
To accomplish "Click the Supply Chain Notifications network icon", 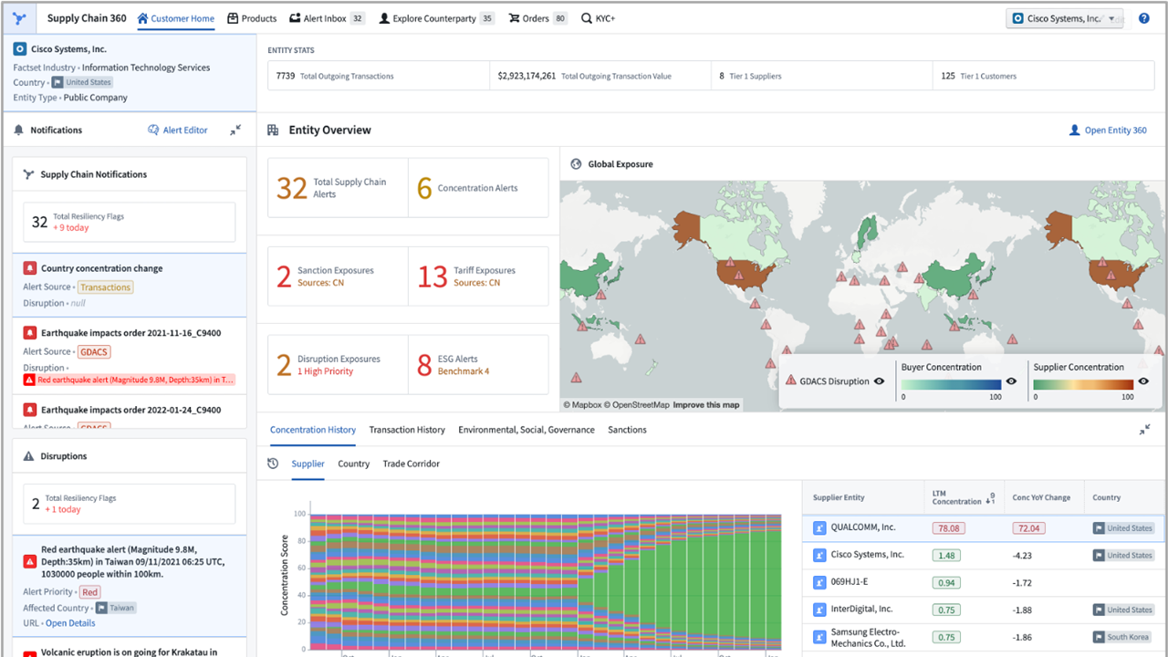I will click(29, 174).
